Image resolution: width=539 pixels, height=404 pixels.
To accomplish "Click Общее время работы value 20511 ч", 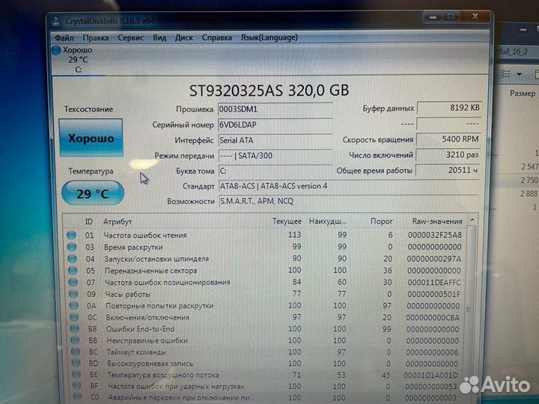I will 448,170.
